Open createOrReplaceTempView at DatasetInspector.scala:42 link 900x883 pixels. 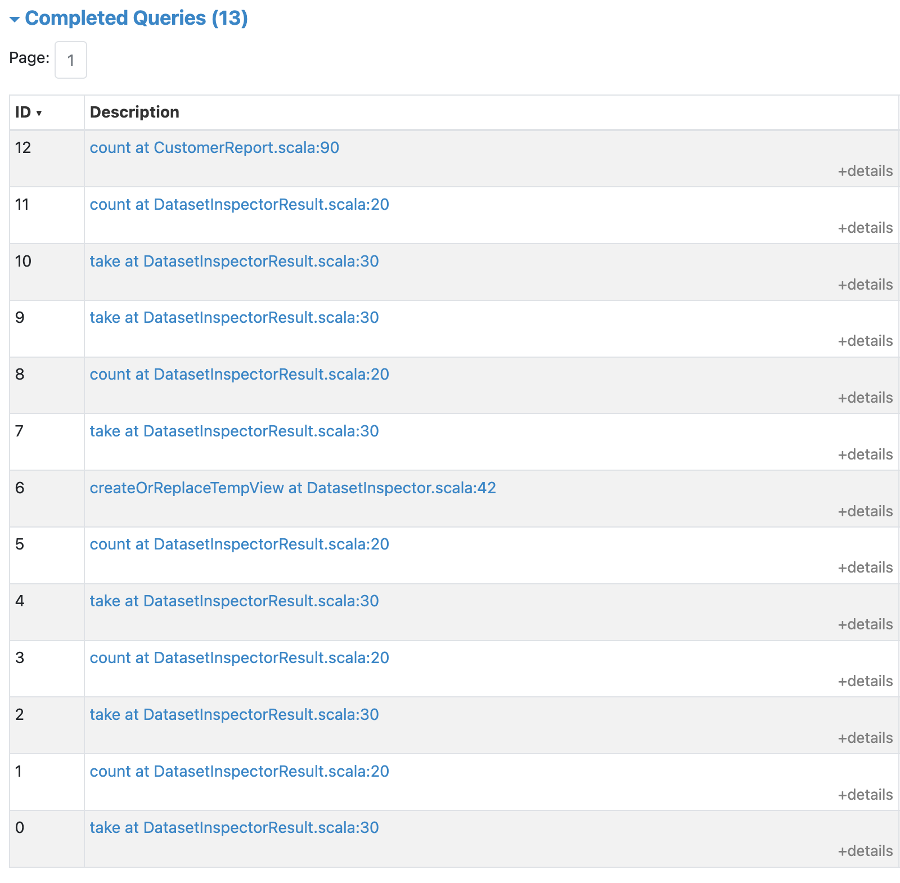pyautogui.click(x=293, y=488)
